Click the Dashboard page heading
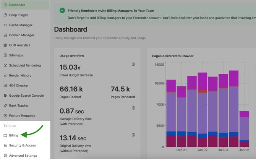256x159 pixels. (x=71, y=29)
